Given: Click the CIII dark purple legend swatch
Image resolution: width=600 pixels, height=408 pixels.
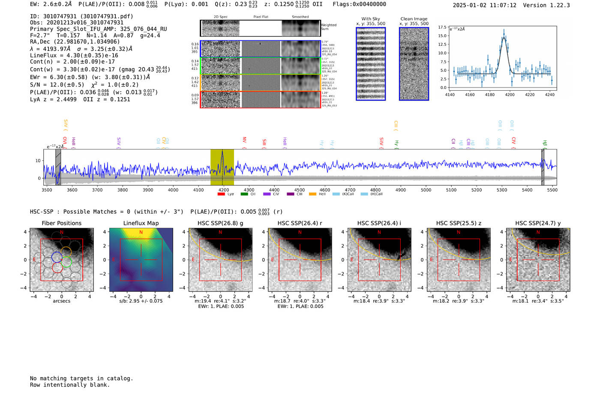Looking at the screenshot, I should [x=291, y=194].
